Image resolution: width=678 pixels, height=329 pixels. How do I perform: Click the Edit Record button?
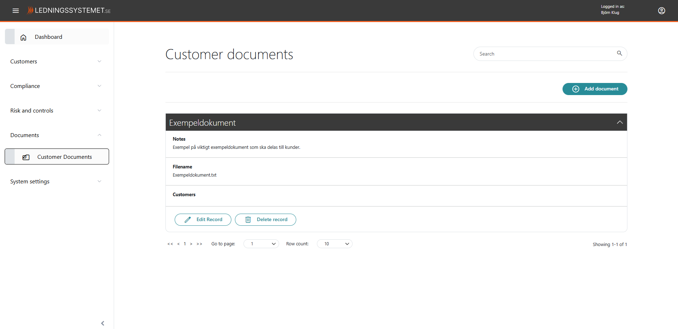pos(203,220)
